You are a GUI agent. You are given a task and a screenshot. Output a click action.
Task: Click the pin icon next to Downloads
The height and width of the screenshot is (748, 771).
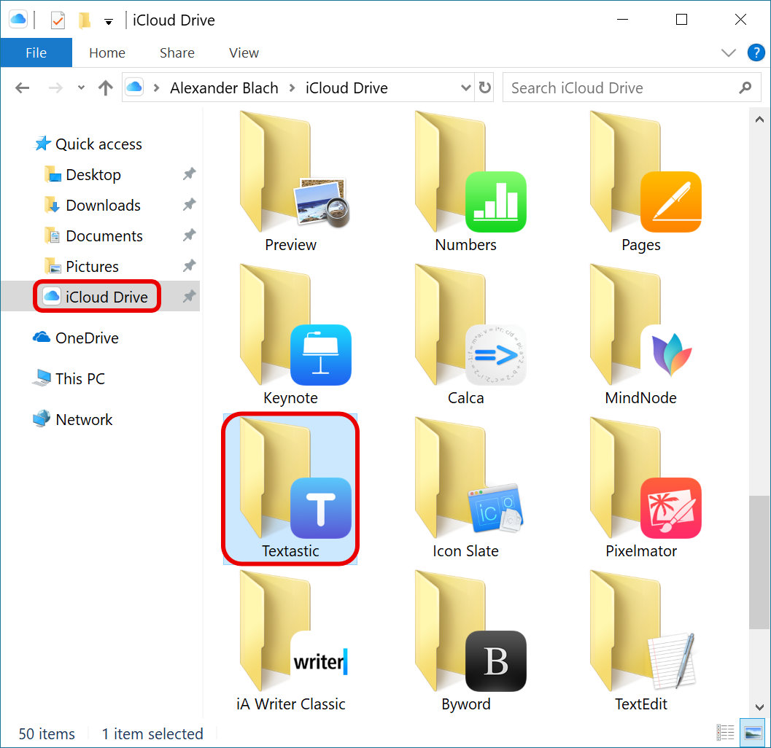pos(190,204)
